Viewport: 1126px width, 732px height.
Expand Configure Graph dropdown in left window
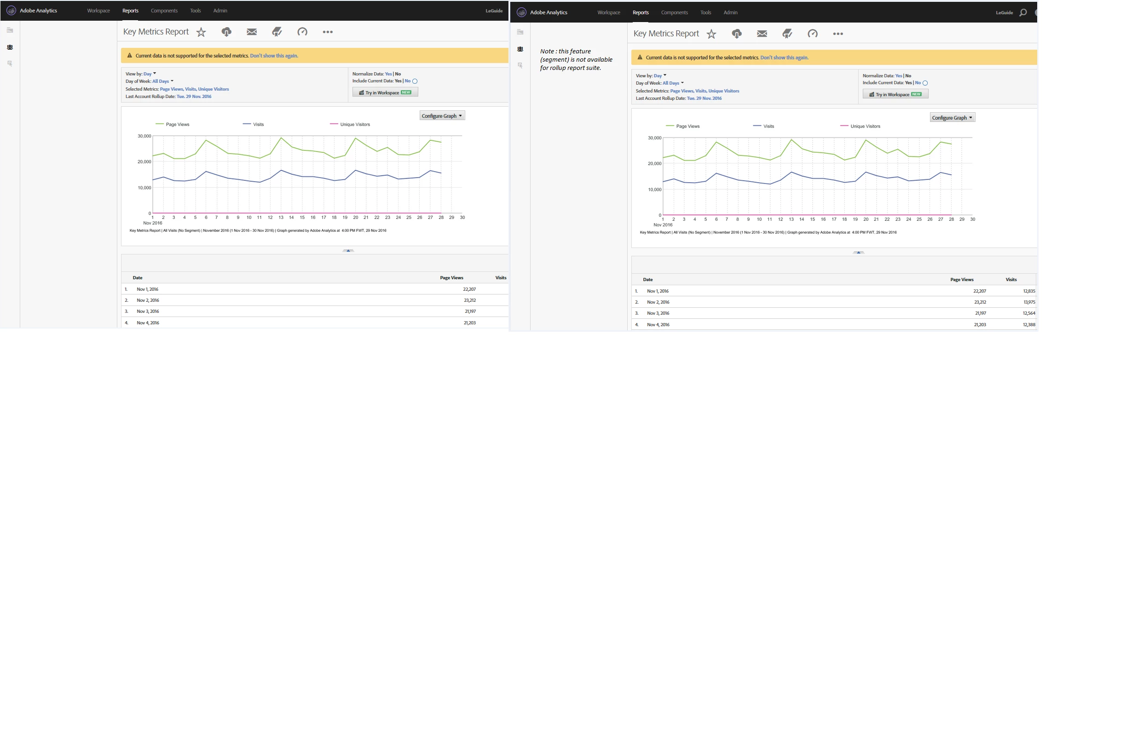click(442, 116)
